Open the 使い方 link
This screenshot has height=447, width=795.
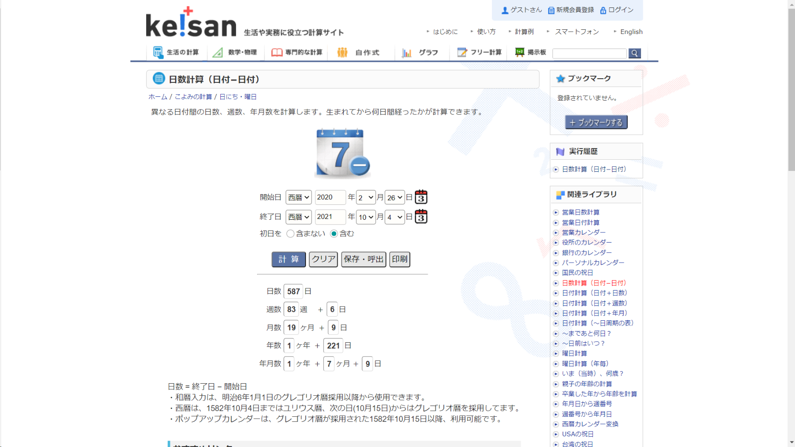click(487, 32)
